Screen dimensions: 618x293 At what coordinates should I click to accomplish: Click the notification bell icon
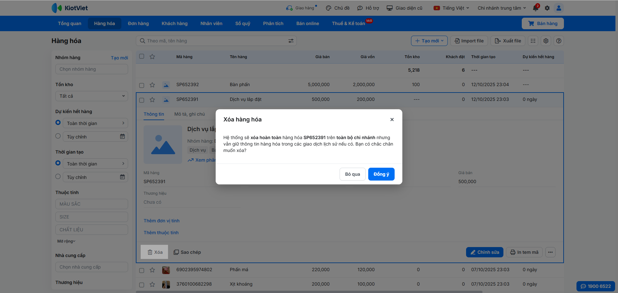[x=536, y=8]
